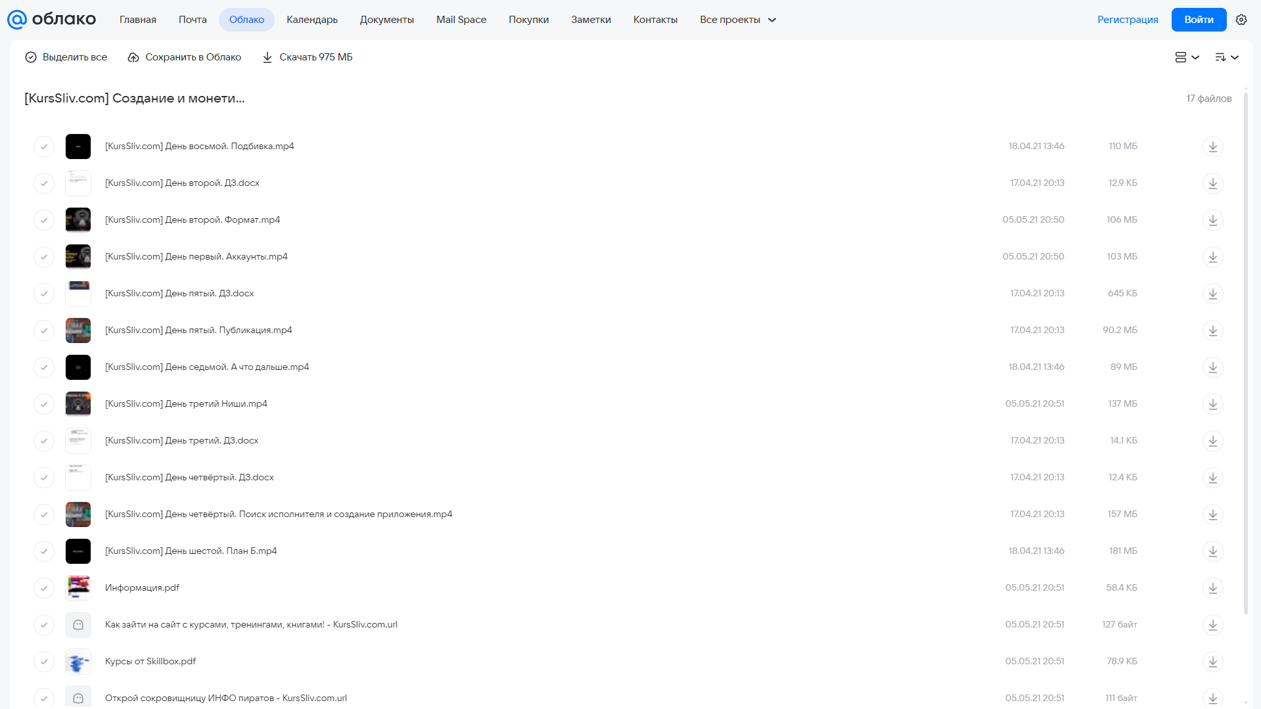Click Сохранить в Облако
The image size is (1261, 709).
tap(184, 57)
